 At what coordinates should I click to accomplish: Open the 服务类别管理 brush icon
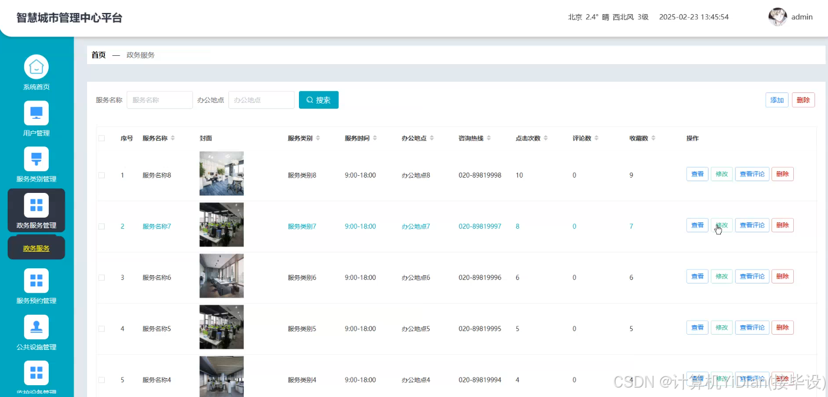point(36,159)
